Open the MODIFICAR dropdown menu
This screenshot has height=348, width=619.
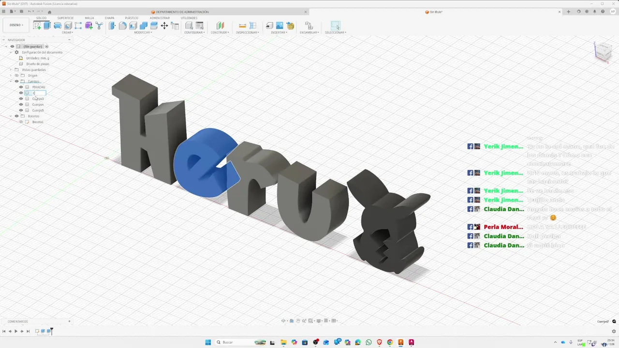(143, 32)
